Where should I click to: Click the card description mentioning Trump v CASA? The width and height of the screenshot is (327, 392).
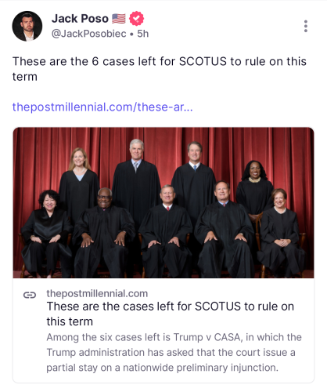coord(174,352)
